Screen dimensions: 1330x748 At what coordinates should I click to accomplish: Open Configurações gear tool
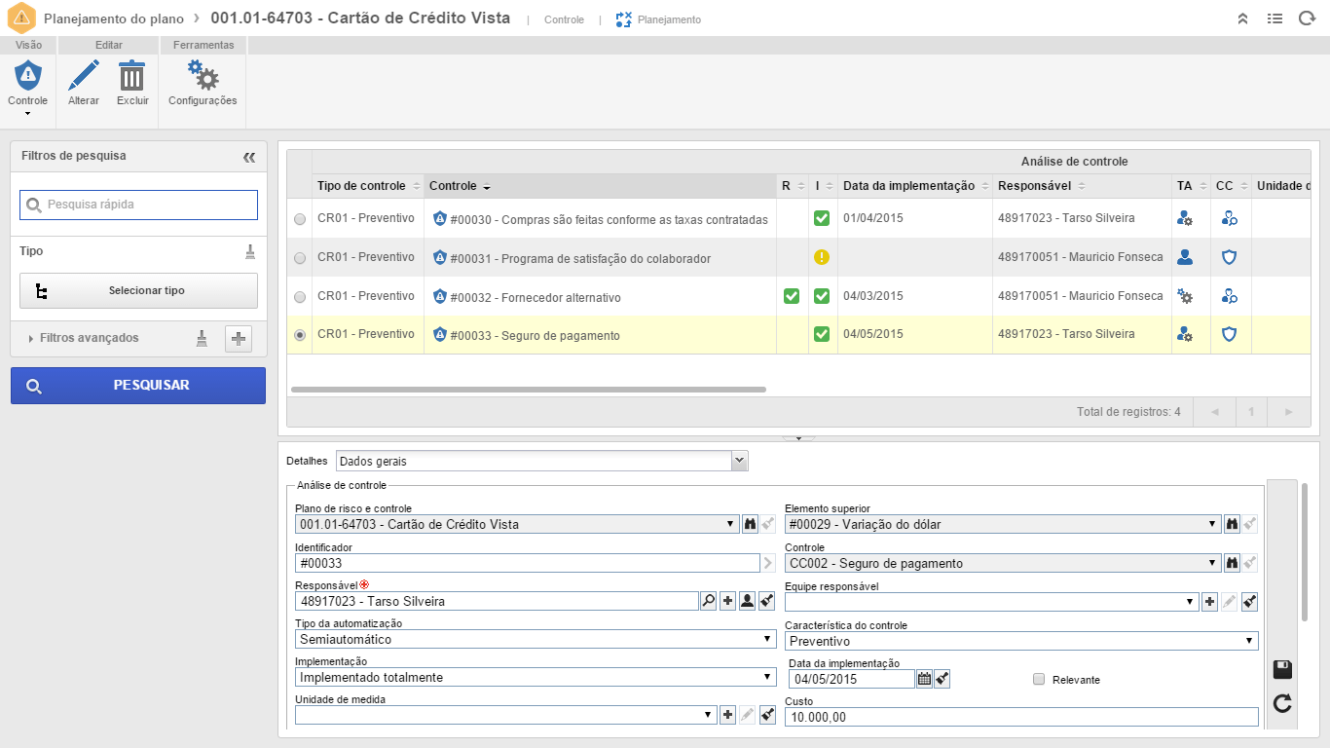(203, 77)
